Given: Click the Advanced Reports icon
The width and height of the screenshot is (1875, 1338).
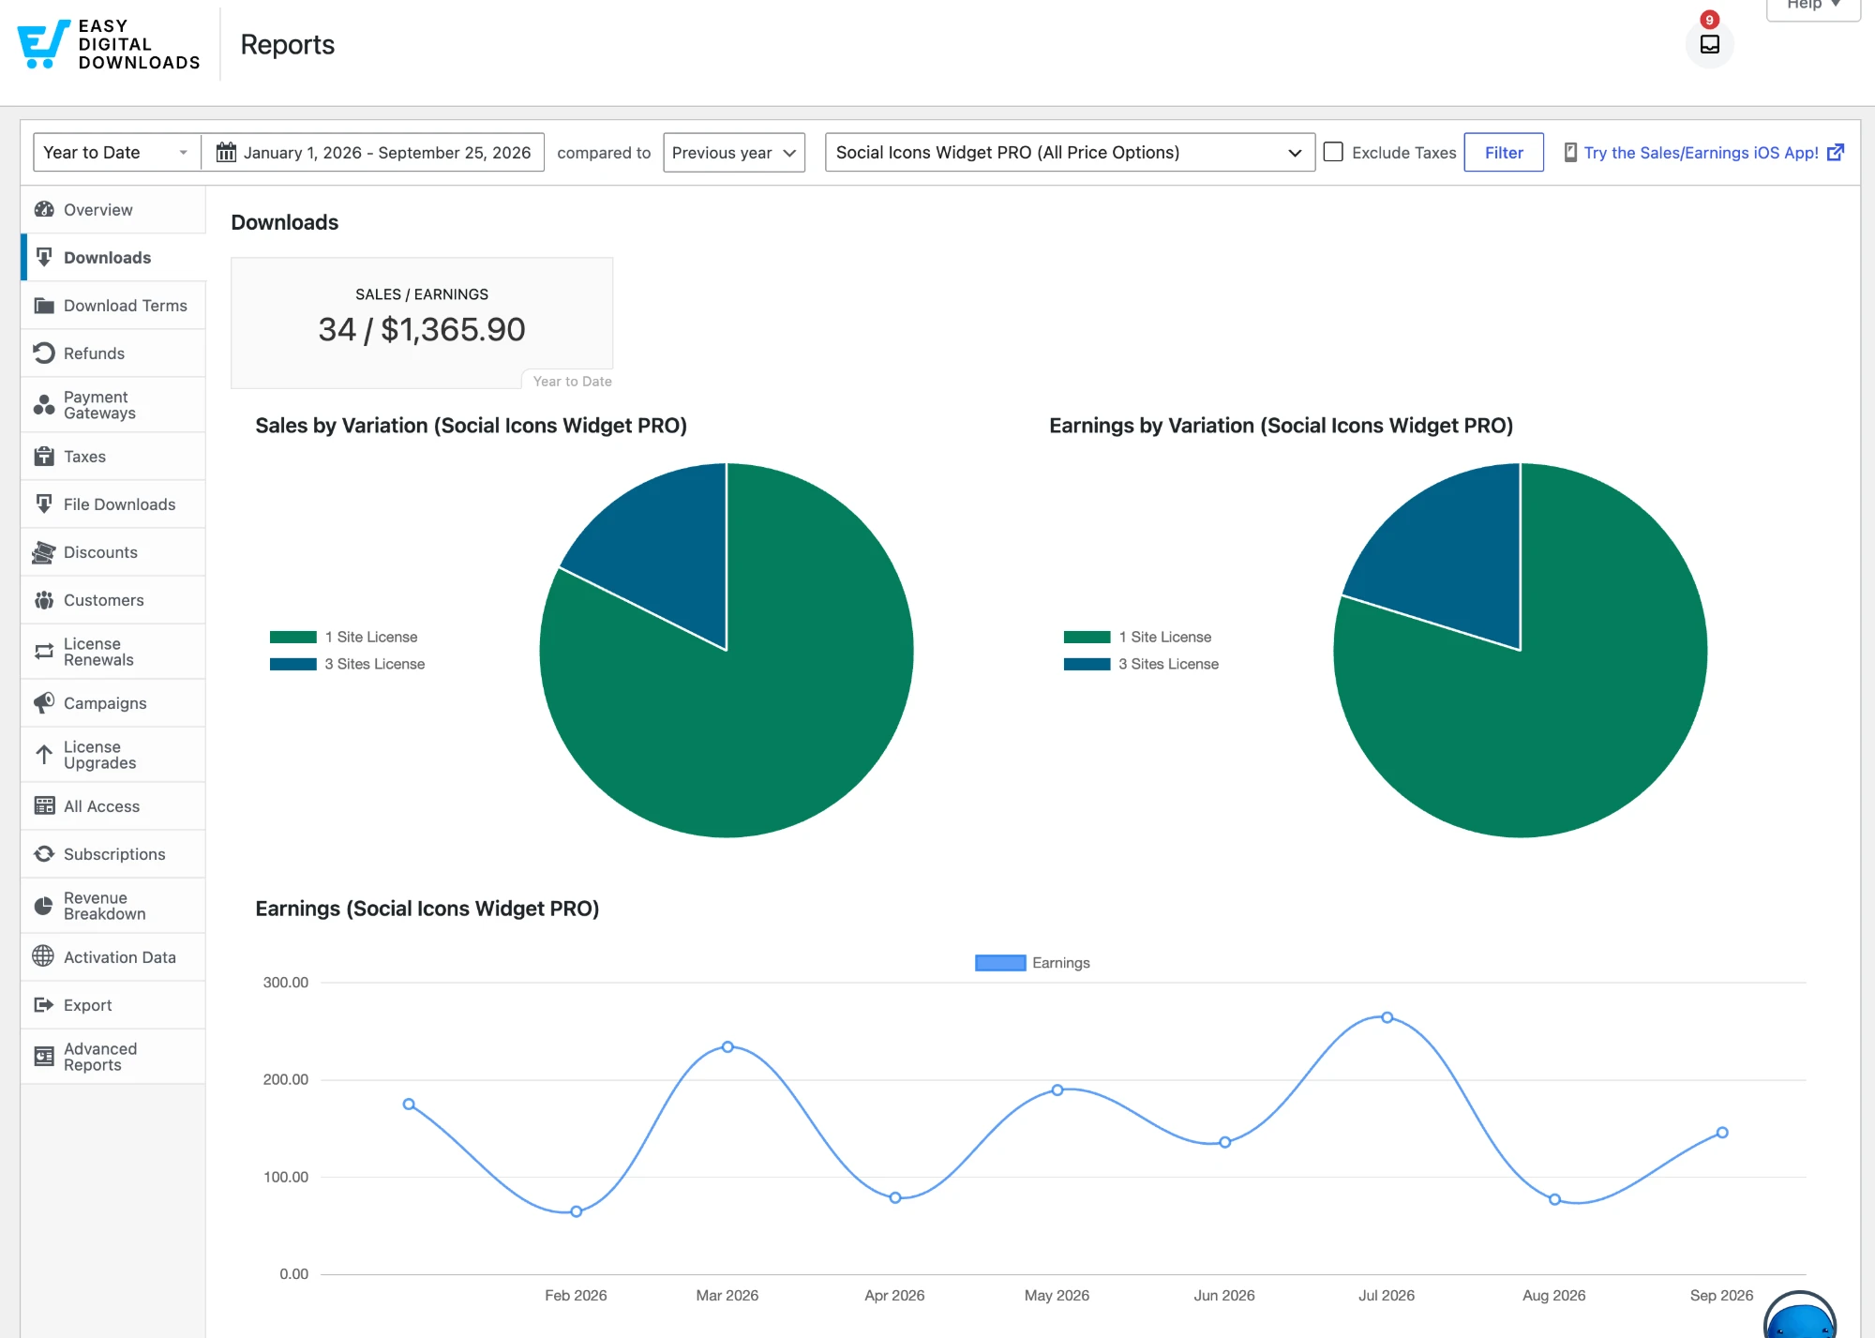Looking at the screenshot, I should pos(44,1057).
